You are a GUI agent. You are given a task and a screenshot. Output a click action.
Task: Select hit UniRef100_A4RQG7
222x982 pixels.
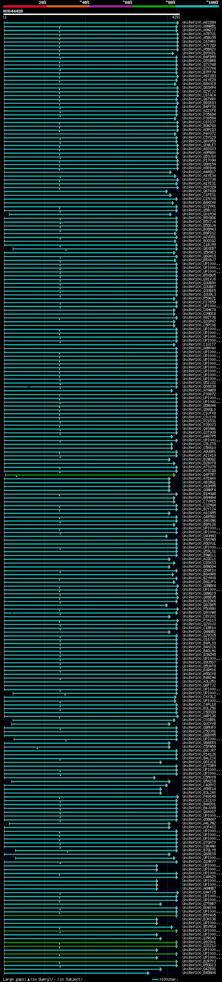[199, 172]
